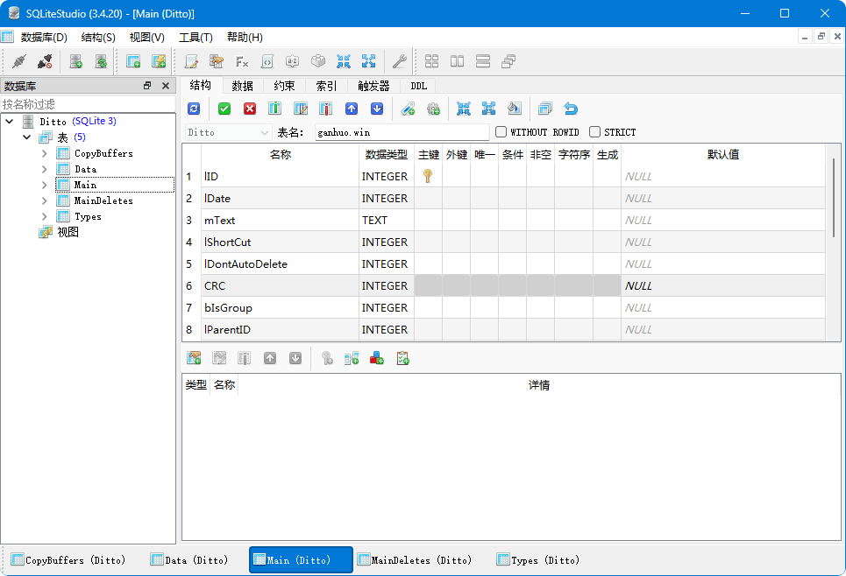Click the add table constraint icon
The image size is (846, 576).
tap(192, 358)
